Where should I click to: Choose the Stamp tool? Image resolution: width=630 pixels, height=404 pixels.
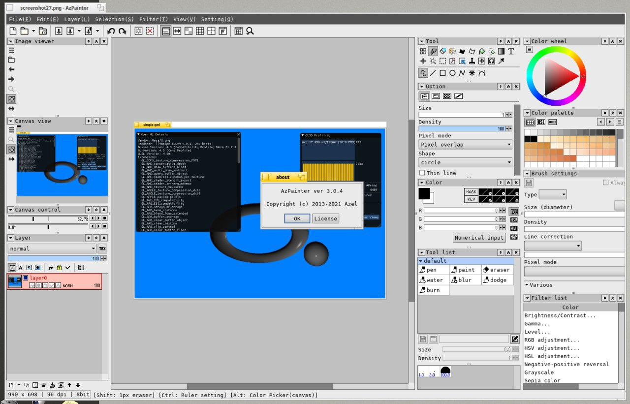click(x=472, y=61)
